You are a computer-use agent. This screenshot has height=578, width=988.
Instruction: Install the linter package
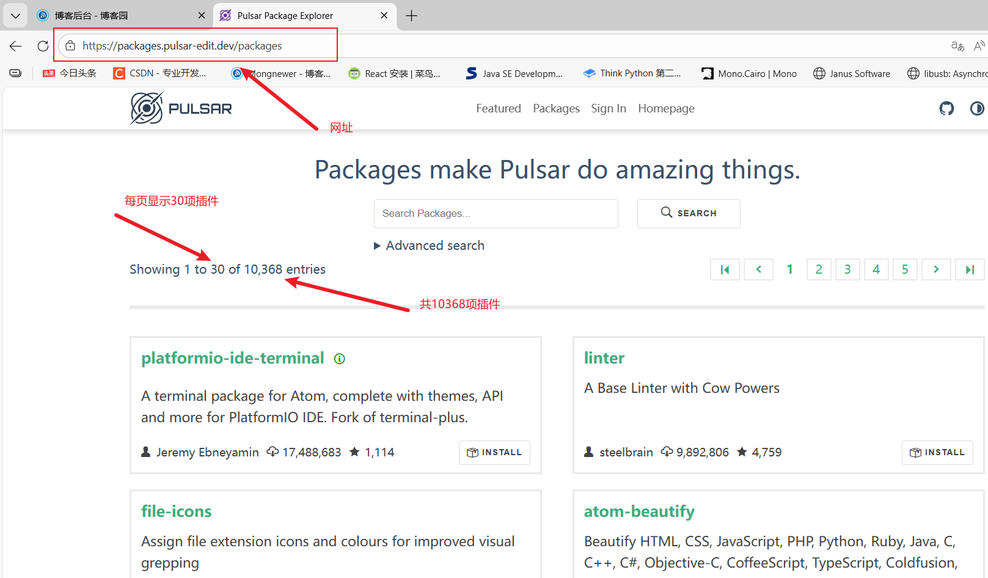(x=937, y=453)
